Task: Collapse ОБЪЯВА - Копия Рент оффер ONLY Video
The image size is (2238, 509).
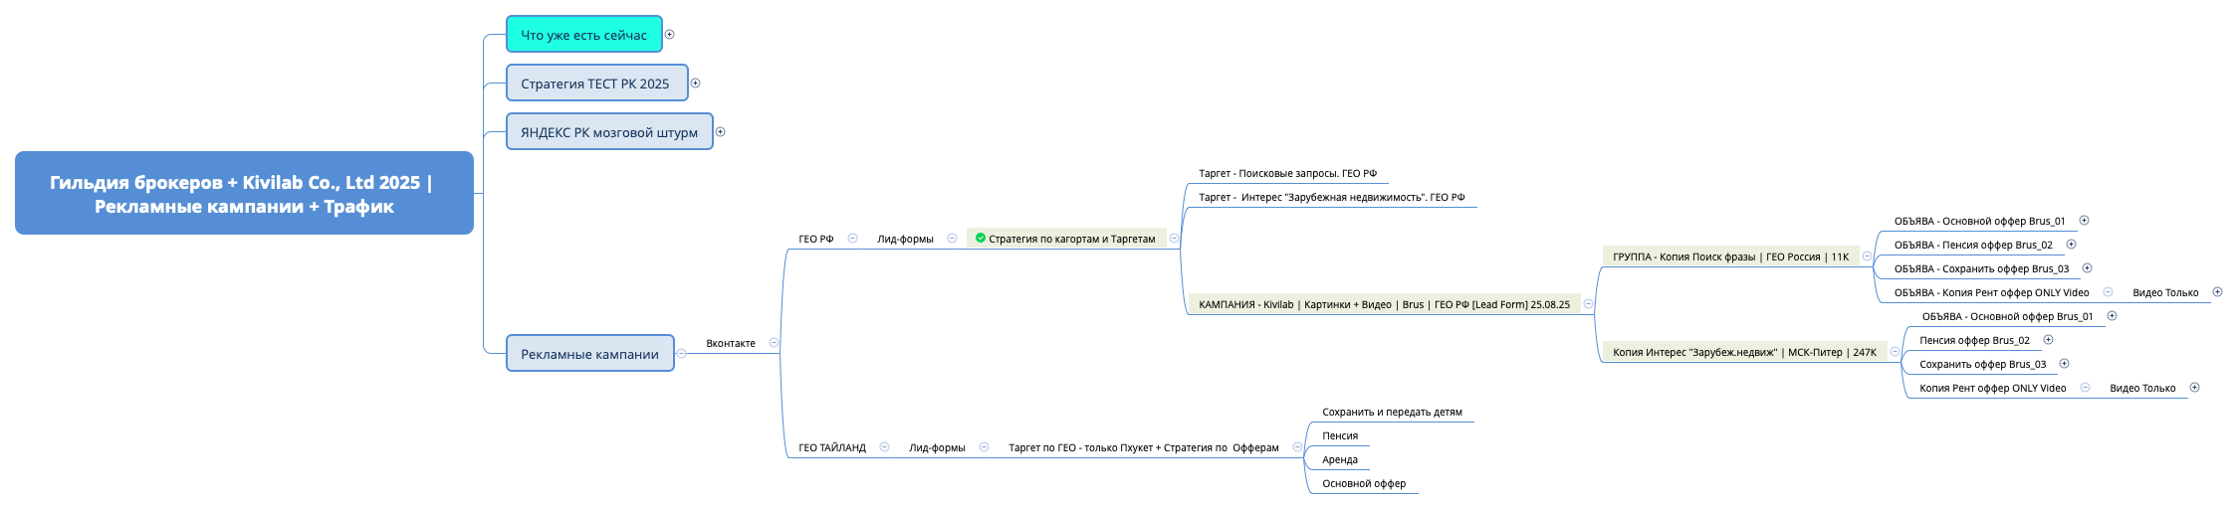Action: pos(2109,292)
